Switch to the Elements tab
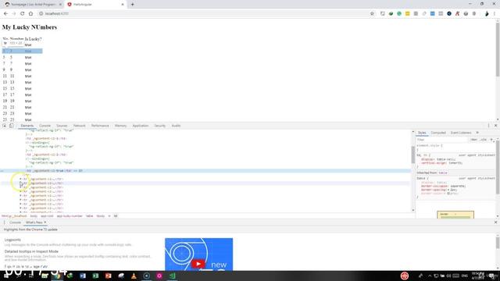The width and height of the screenshot is (500, 281). pos(27,126)
